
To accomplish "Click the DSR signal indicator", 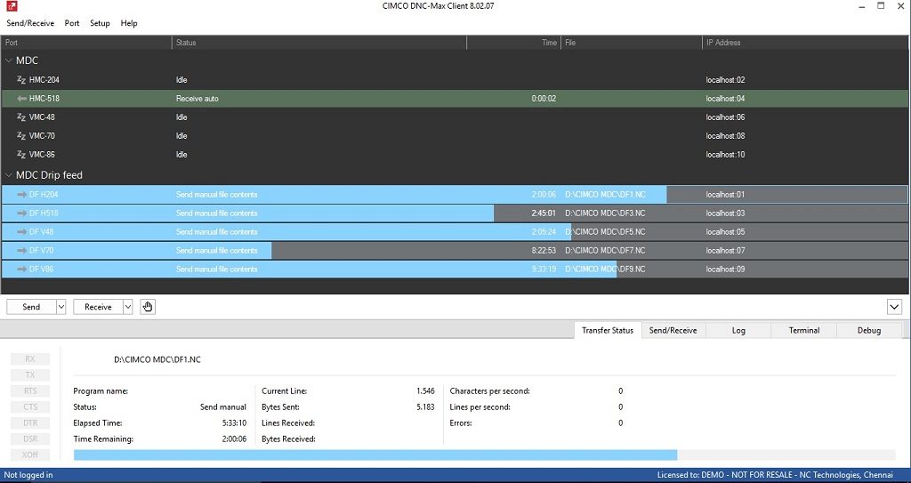I will coord(30,439).
